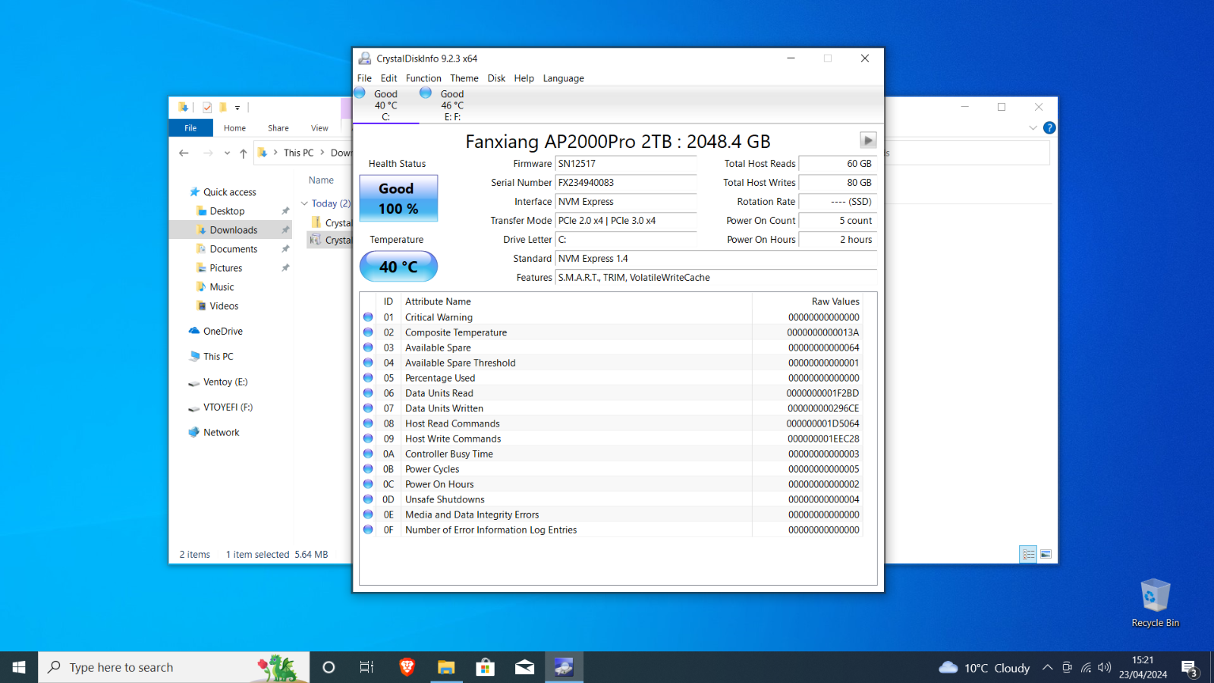Switch Explorer to large icons view
This screenshot has height=683, width=1214.
(x=1046, y=554)
